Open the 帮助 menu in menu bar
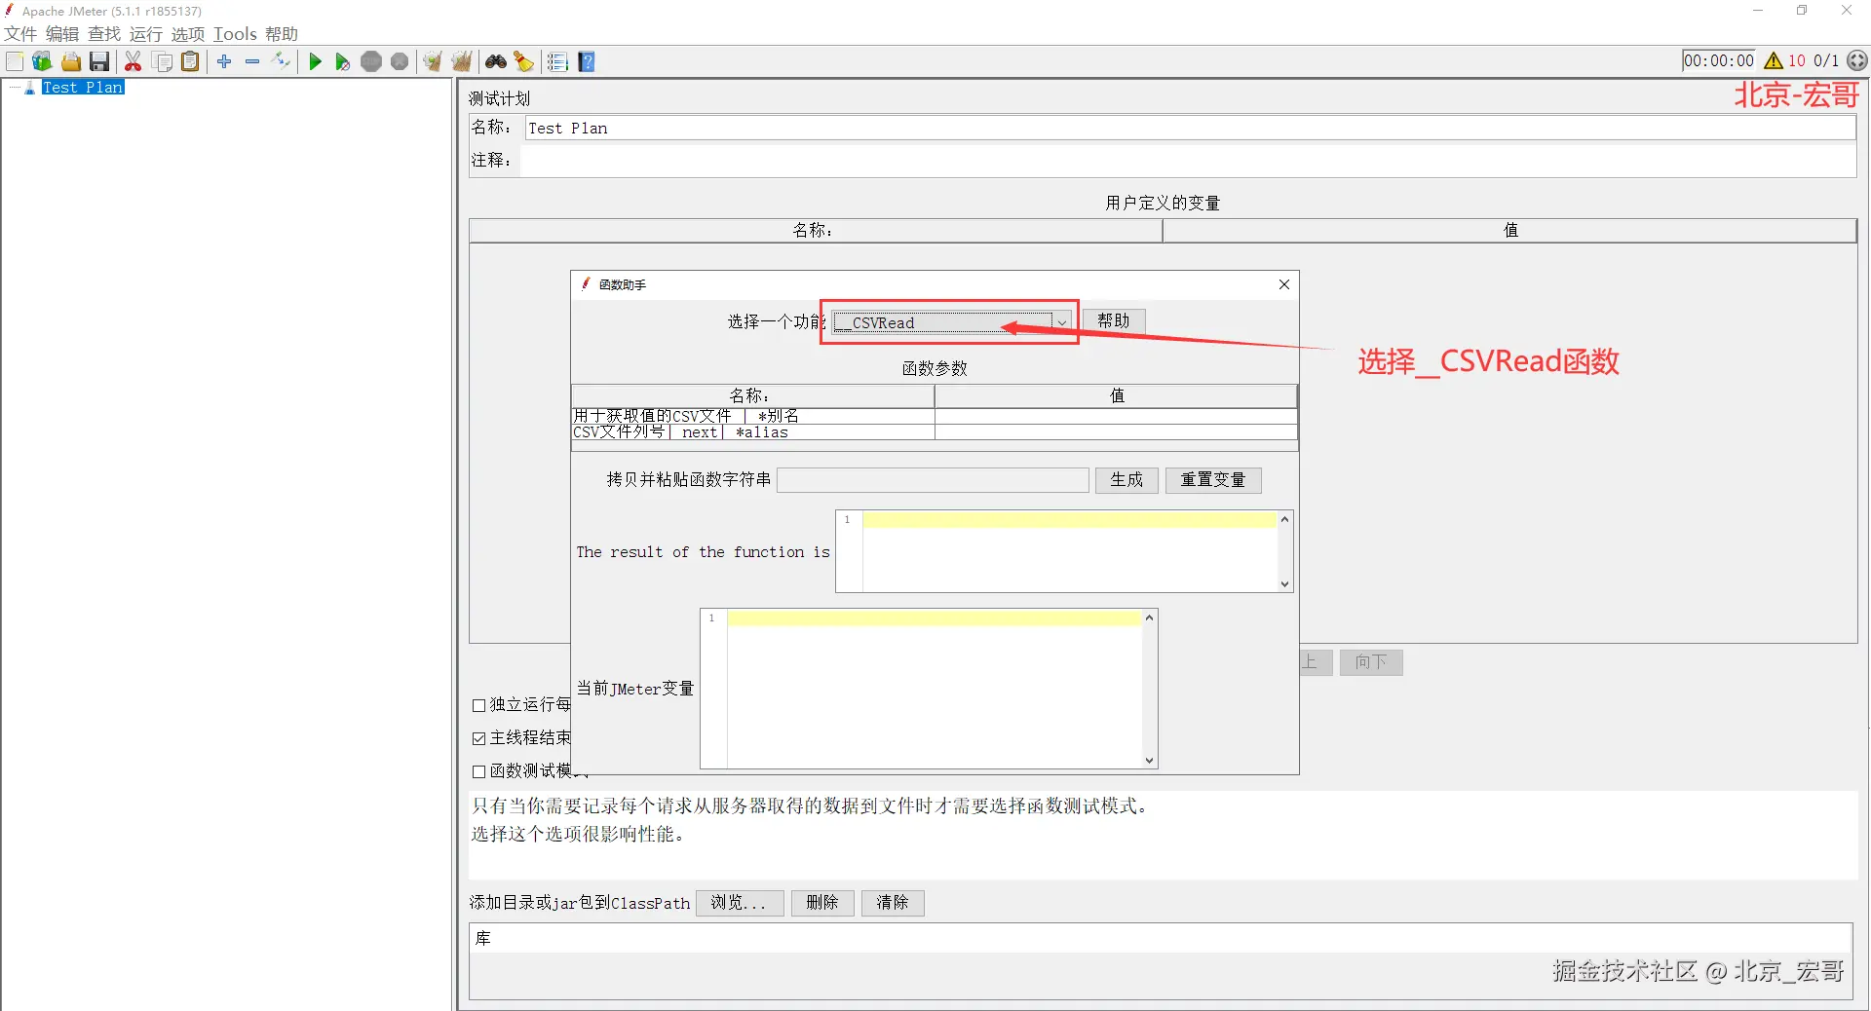Image resolution: width=1871 pixels, height=1011 pixels. pos(282,34)
